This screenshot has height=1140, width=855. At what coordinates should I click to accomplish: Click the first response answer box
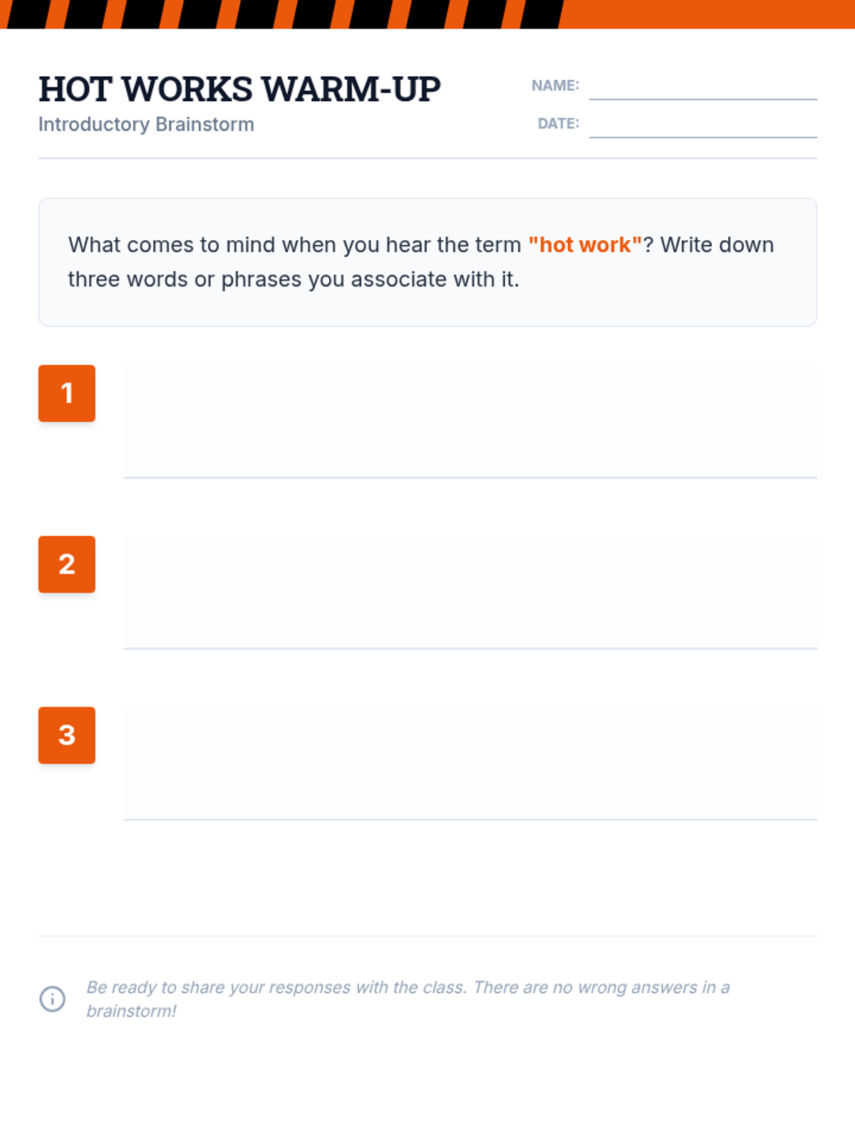tap(470, 420)
